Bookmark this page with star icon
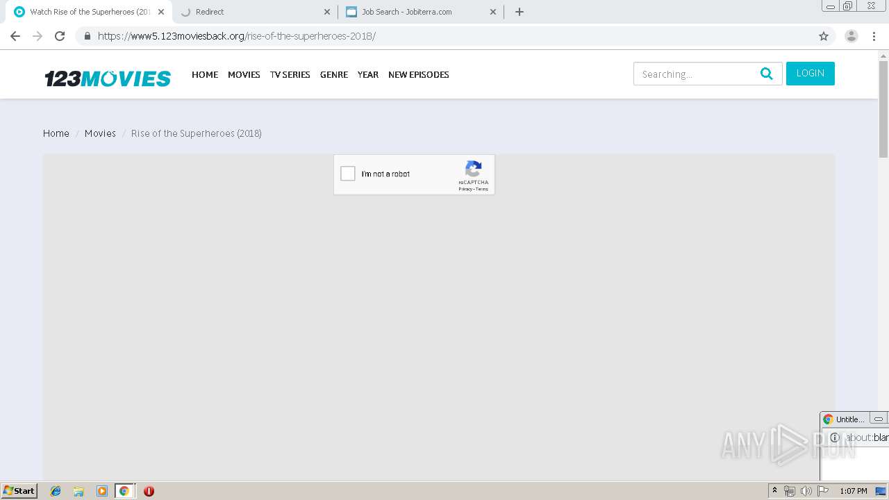Viewport: 889px width, 500px height. coord(824,36)
